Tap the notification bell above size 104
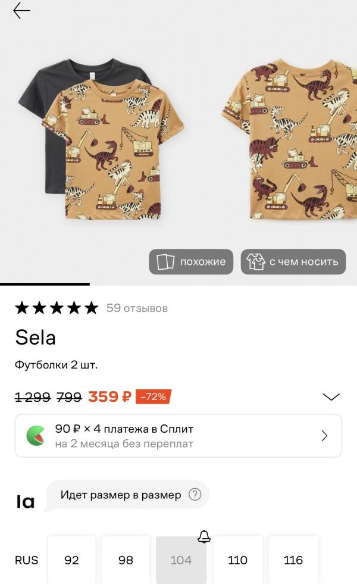This screenshot has width=357, height=584. click(x=204, y=536)
